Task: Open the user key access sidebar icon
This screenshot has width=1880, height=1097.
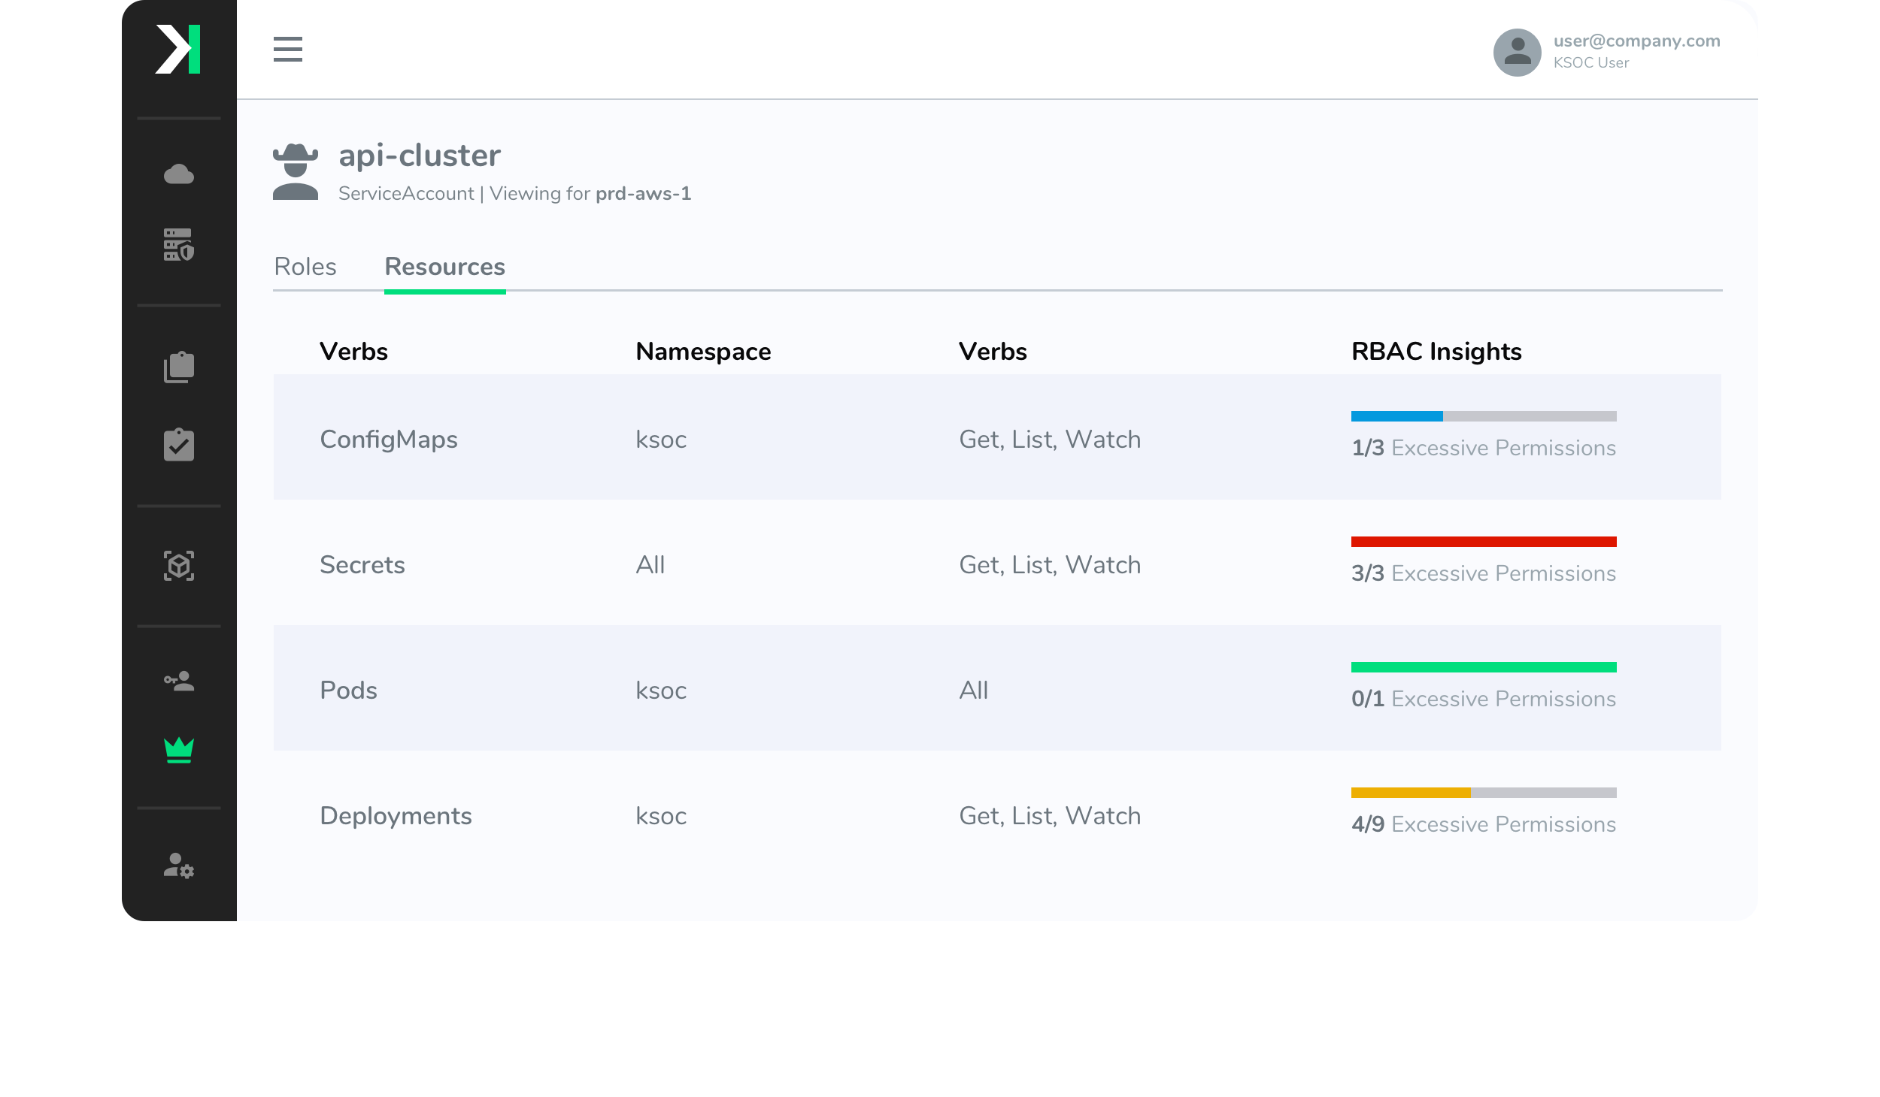Action: 179,681
